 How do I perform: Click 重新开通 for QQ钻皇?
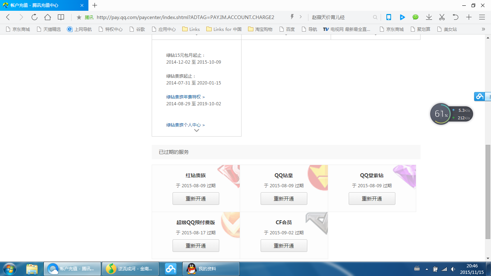[284, 199]
